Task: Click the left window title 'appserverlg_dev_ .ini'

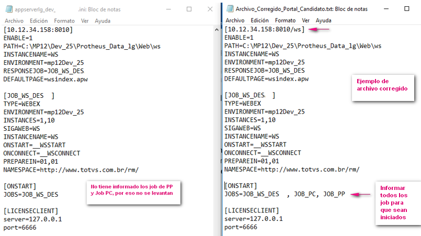Action: click(x=67, y=9)
